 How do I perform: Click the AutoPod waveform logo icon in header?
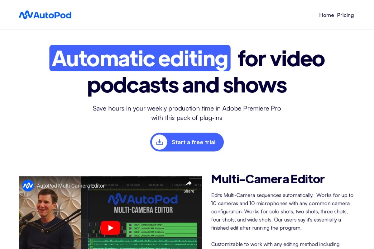pyautogui.click(x=26, y=15)
